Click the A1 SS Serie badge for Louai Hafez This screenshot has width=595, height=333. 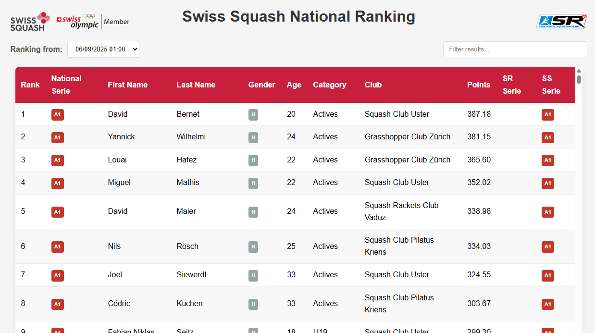[x=547, y=160]
